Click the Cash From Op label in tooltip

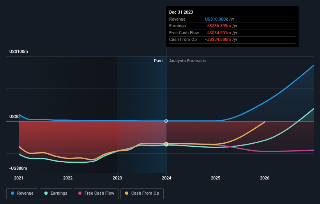[x=183, y=40]
